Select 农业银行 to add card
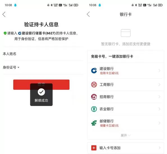Viewport: 167px width, 154px height. click(x=126, y=109)
